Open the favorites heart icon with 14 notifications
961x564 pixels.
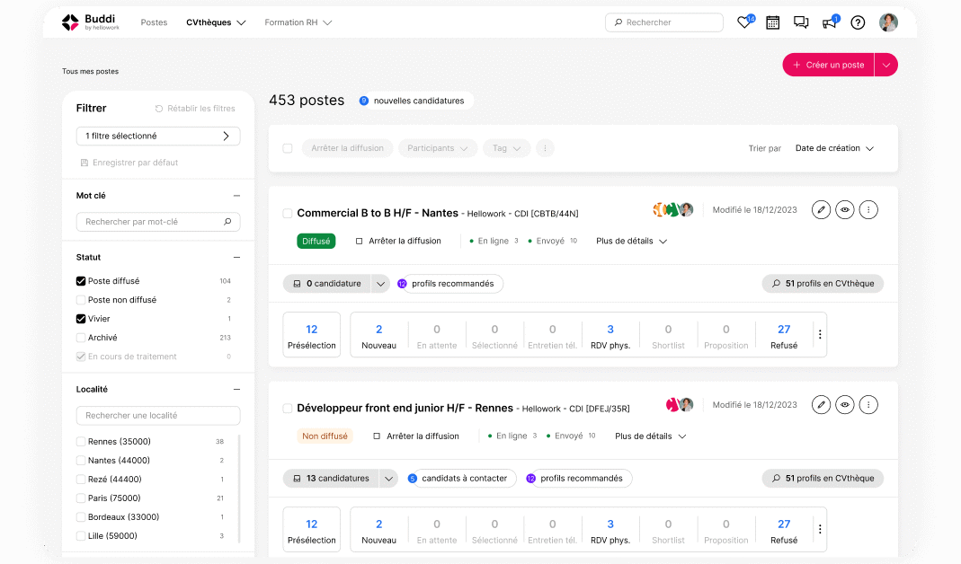click(x=744, y=22)
